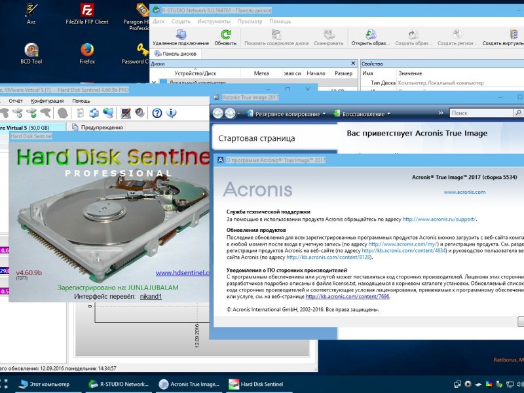524x393 pixels.
Task: Switch to Acronis True Image on the taskbar
Action: (x=189, y=384)
